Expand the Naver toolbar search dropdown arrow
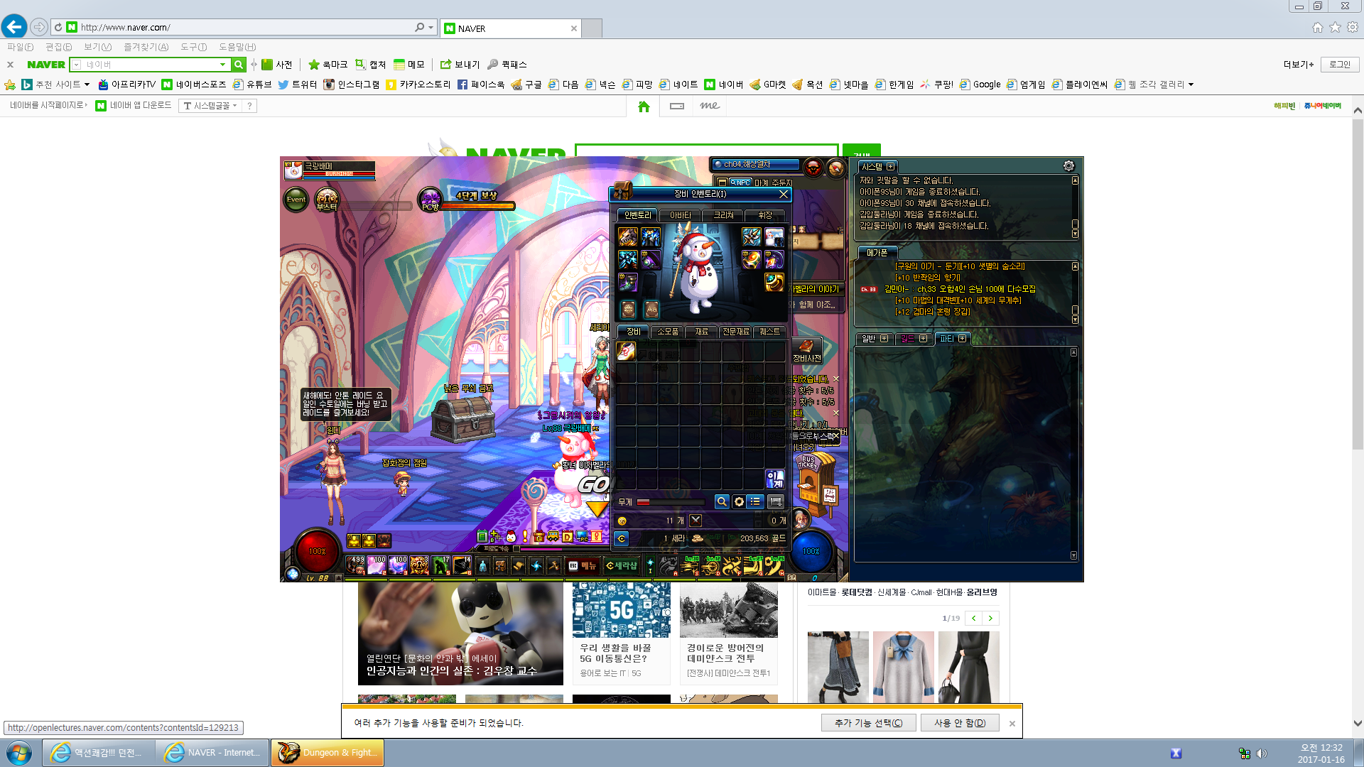This screenshot has width=1364, height=767. pyautogui.click(x=223, y=65)
